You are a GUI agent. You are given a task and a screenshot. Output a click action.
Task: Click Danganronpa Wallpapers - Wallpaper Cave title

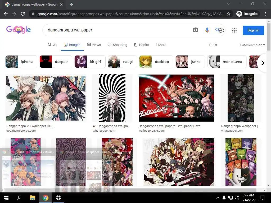[170, 126]
